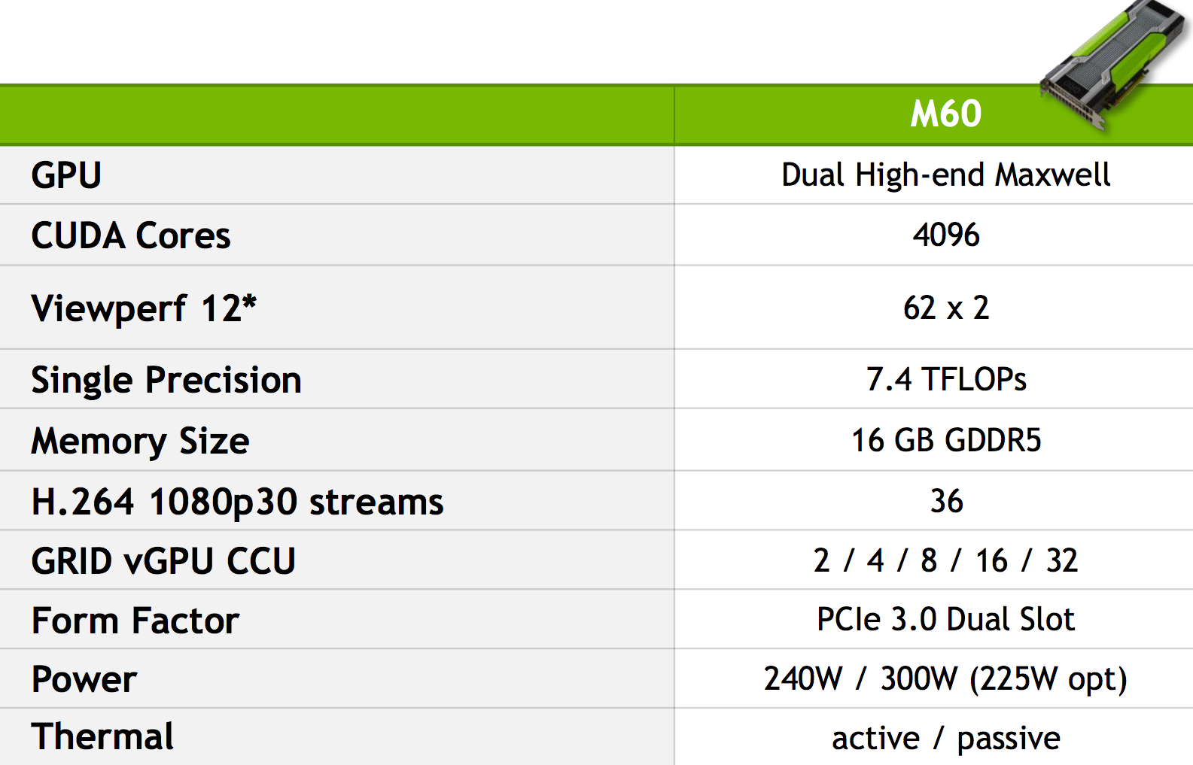Click the GRID vGPU CCU label
Screen dimensions: 1193x765
click(x=163, y=561)
